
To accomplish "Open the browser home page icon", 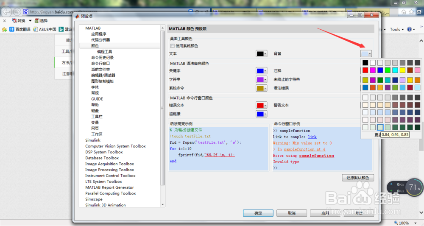I will click(x=404, y=12).
